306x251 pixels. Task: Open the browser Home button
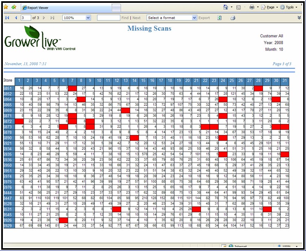coord(225,7)
